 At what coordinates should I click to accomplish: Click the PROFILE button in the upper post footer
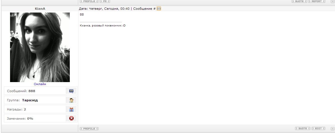[89, 1]
